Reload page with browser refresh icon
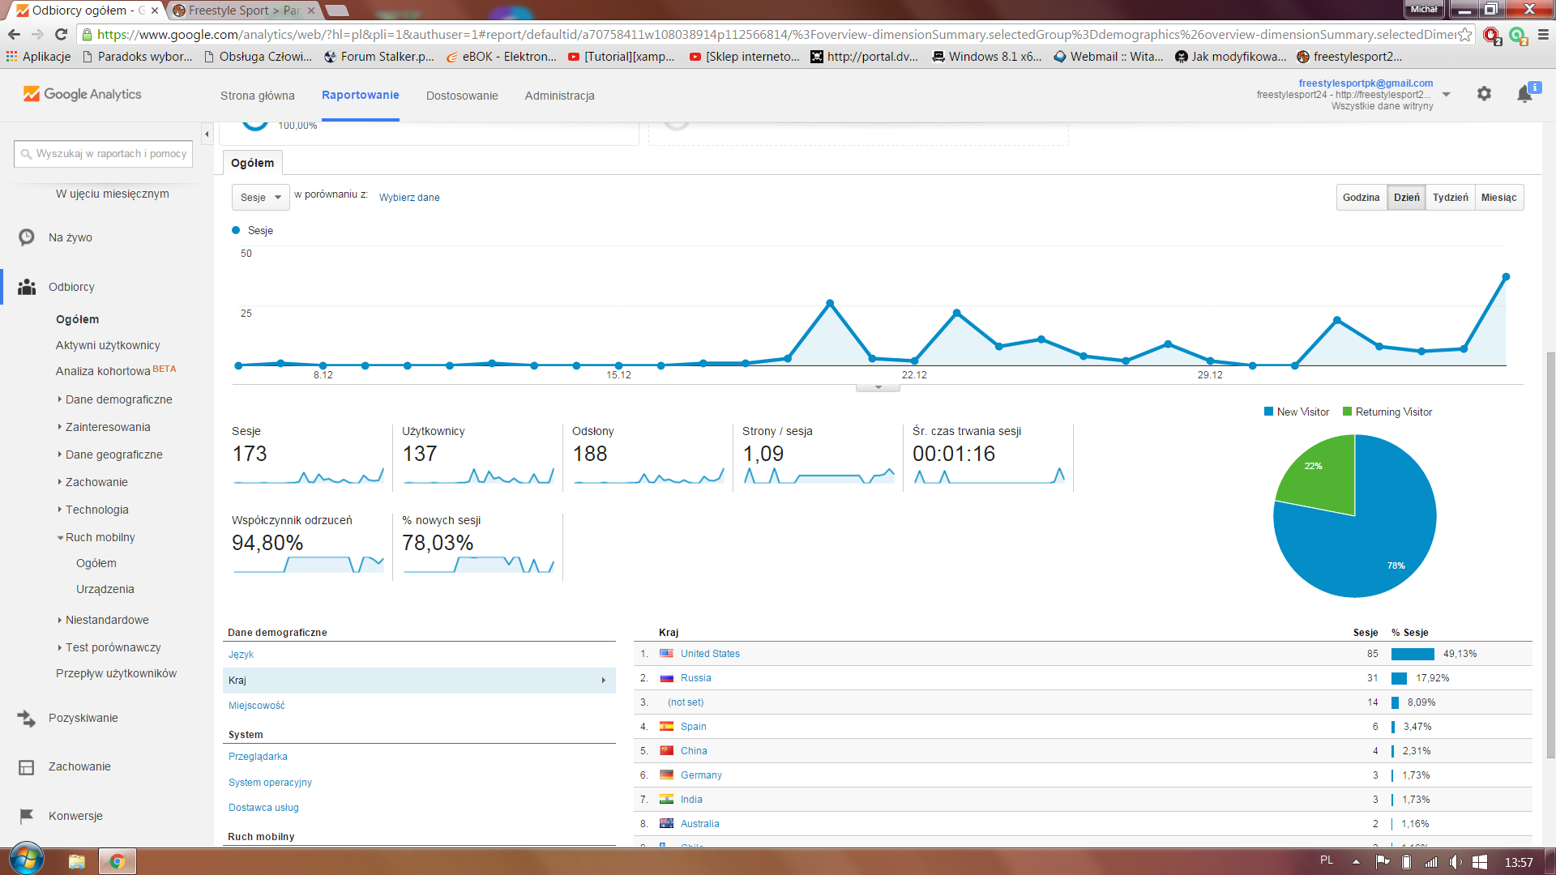Image resolution: width=1556 pixels, height=875 pixels. [x=61, y=34]
